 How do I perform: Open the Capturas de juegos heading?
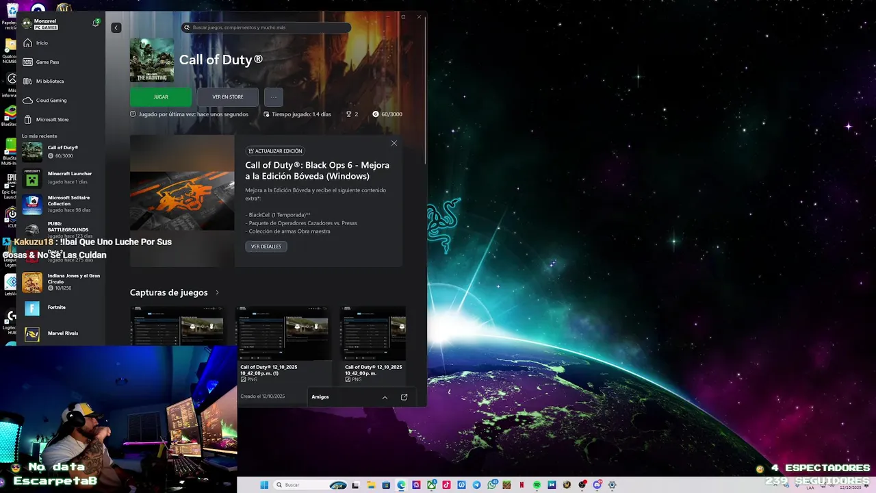click(x=168, y=292)
